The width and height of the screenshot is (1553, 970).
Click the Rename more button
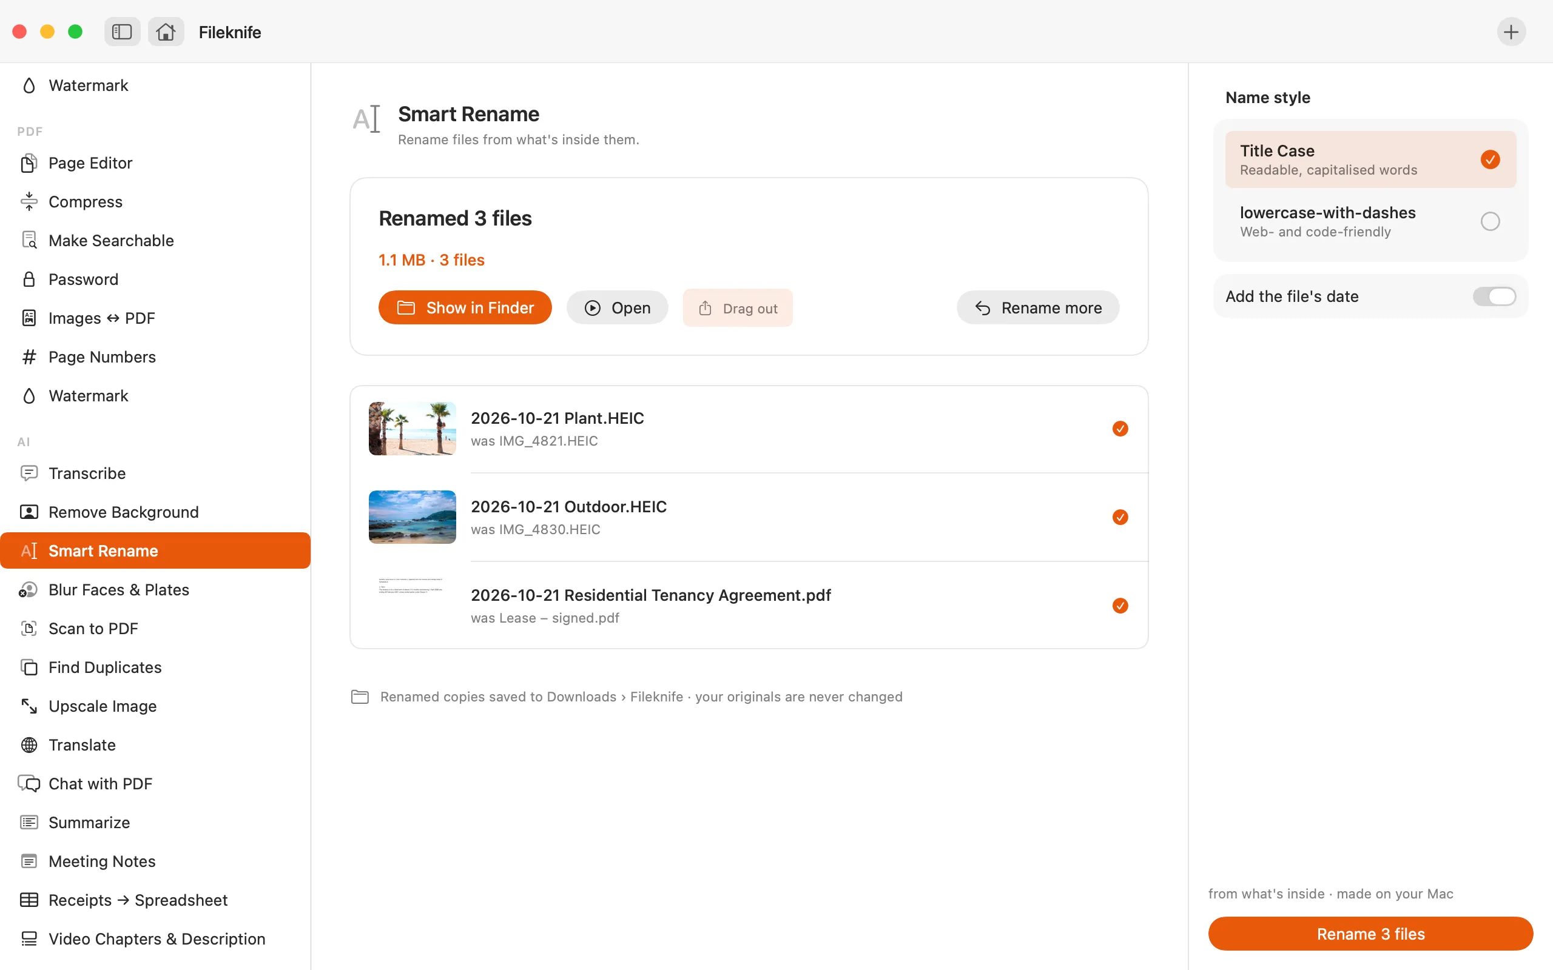[1038, 308]
